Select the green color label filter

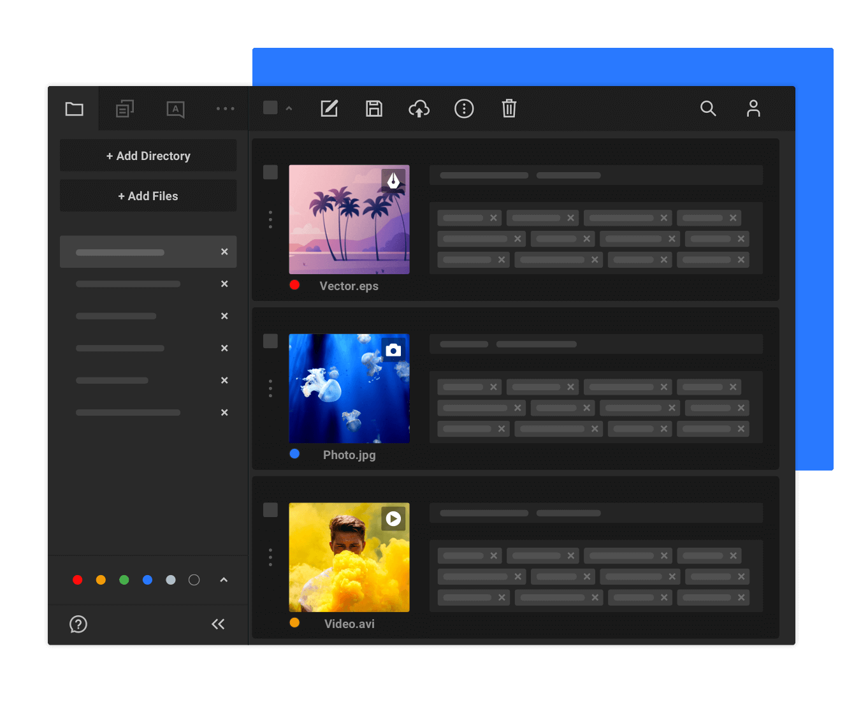click(x=124, y=580)
